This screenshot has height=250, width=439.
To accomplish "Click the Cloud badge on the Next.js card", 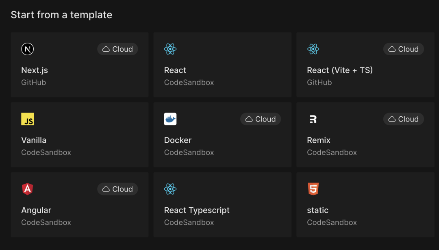I will (117, 49).
